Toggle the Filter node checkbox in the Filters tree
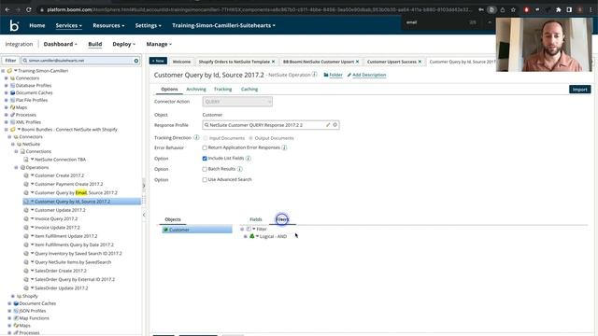Image resolution: width=598 pixels, height=336 pixels. tap(249, 229)
